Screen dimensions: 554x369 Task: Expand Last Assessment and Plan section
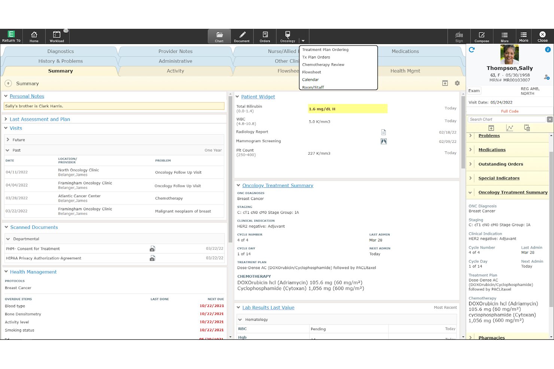(6, 119)
